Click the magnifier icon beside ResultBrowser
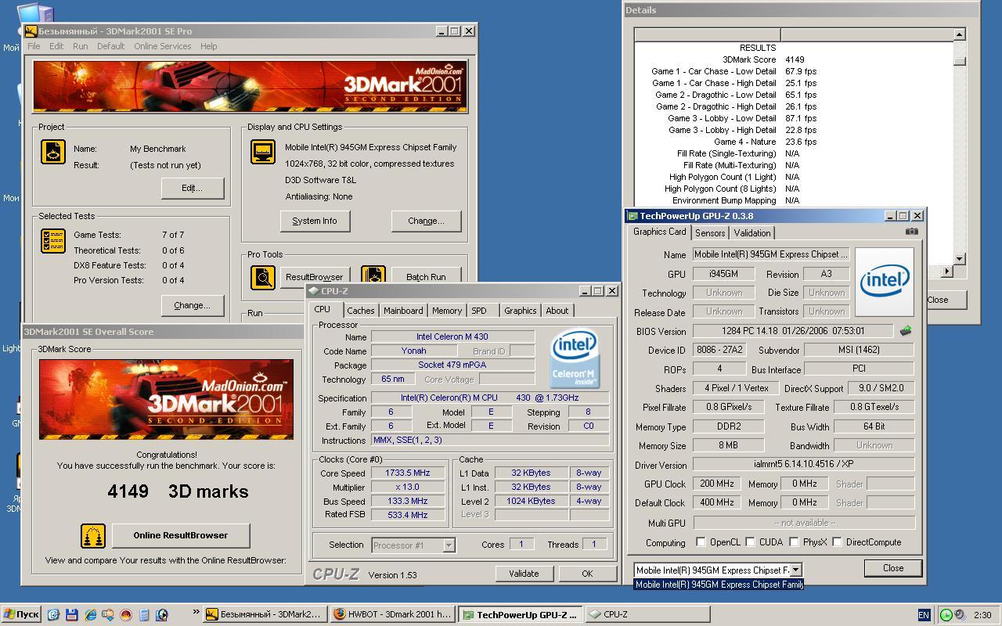This screenshot has width=1002, height=626. 263,277
